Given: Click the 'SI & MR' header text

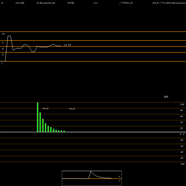Looking at the screenshot, I should (20, 3).
